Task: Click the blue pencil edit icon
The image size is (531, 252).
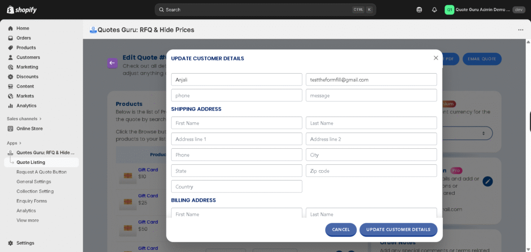Action: click(x=487, y=181)
